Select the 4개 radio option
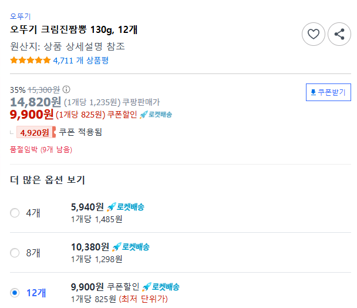Image resolution: width=357 pixels, height=308 pixels. click(x=15, y=213)
